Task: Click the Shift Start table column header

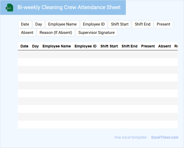Action: [x=109, y=46]
